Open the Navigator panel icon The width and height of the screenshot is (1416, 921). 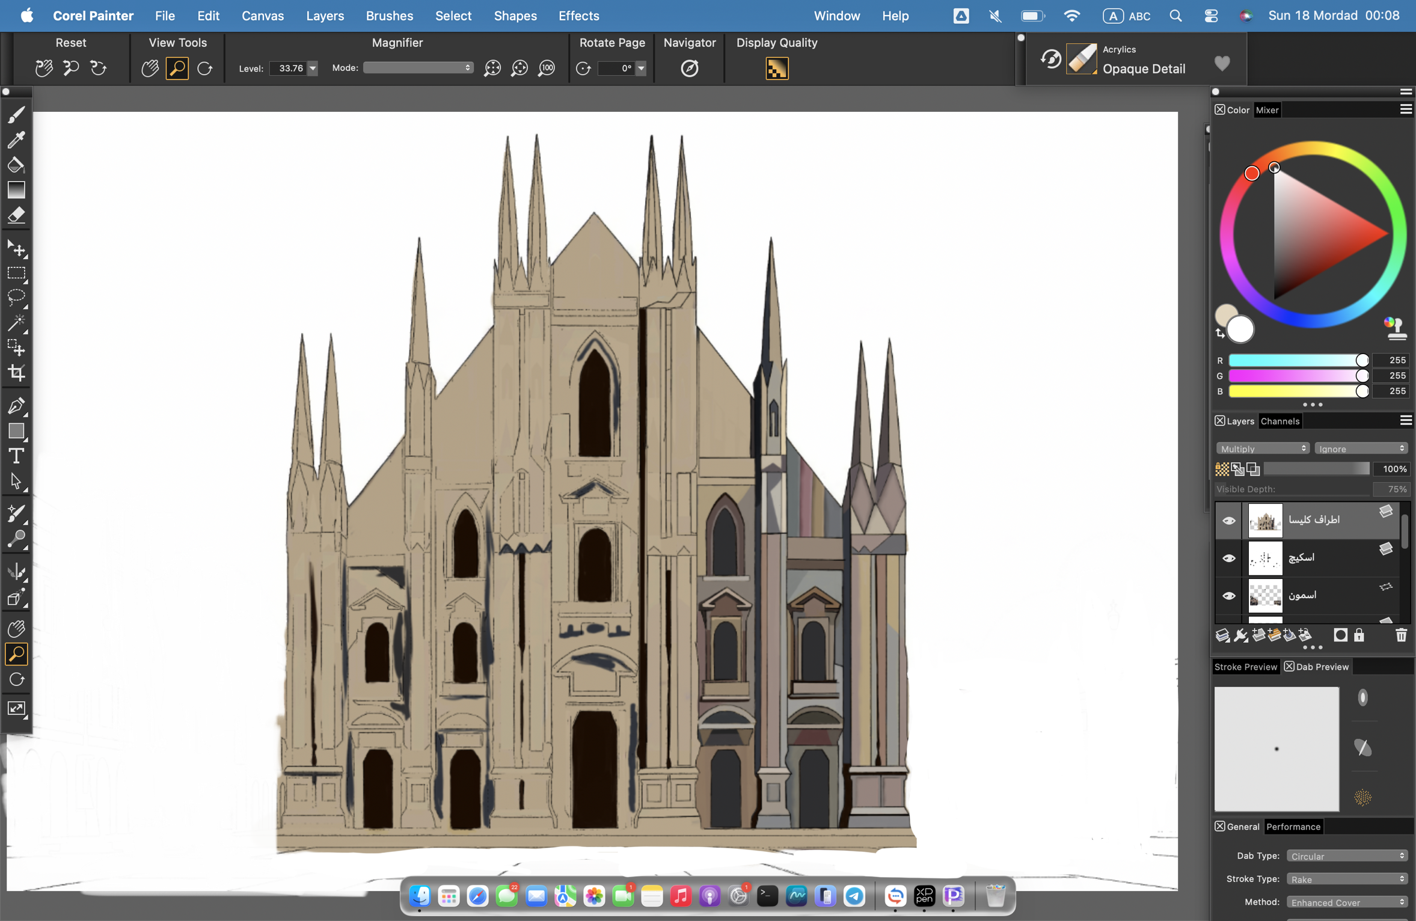click(690, 68)
